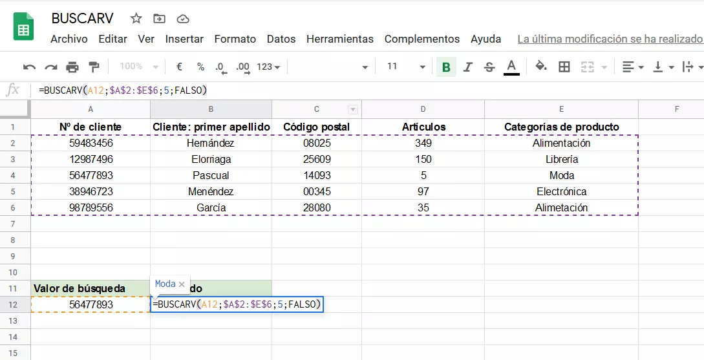
Task: Open column C dropdown arrow
Action: [x=353, y=109]
